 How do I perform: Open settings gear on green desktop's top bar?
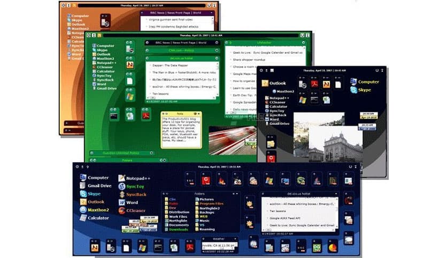(89, 35)
